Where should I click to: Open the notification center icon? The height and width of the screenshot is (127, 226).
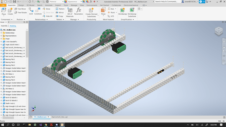pyautogui.click(x=221, y=125)
